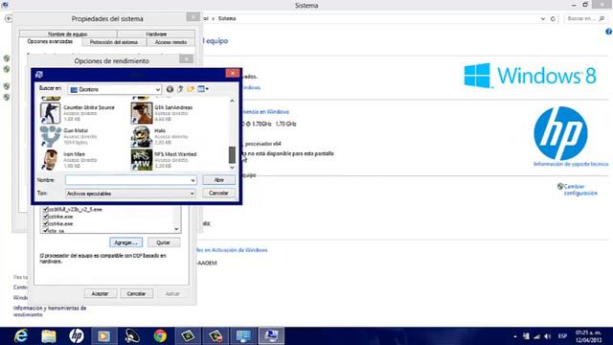The image size is (613, 345).
Task: Launch Google Chrome from taskbar
Action: click(160, 336)
